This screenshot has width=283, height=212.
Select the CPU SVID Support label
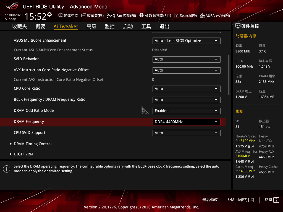coord(30,132)
